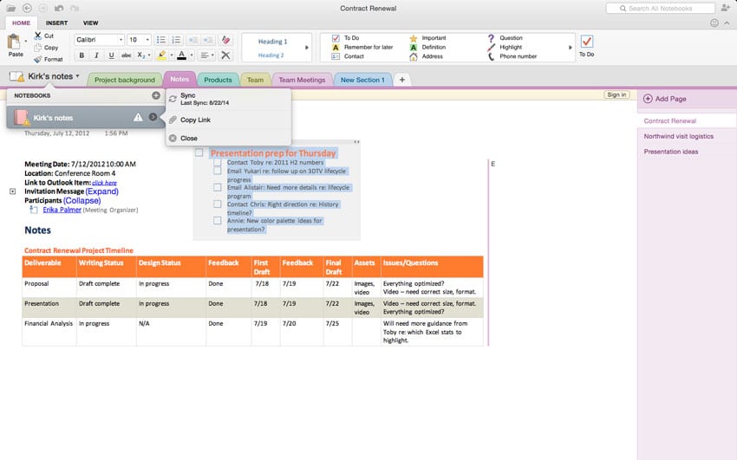Screen dimensions: 737x460
Task: Click the large To Do tag button
Action: coord(587,43)
